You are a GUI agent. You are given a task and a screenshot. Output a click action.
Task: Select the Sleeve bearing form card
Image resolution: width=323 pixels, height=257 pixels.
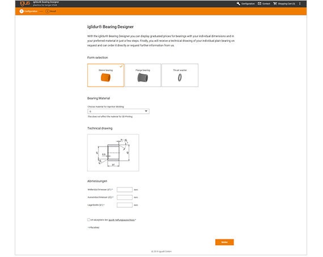click(105, 75)
